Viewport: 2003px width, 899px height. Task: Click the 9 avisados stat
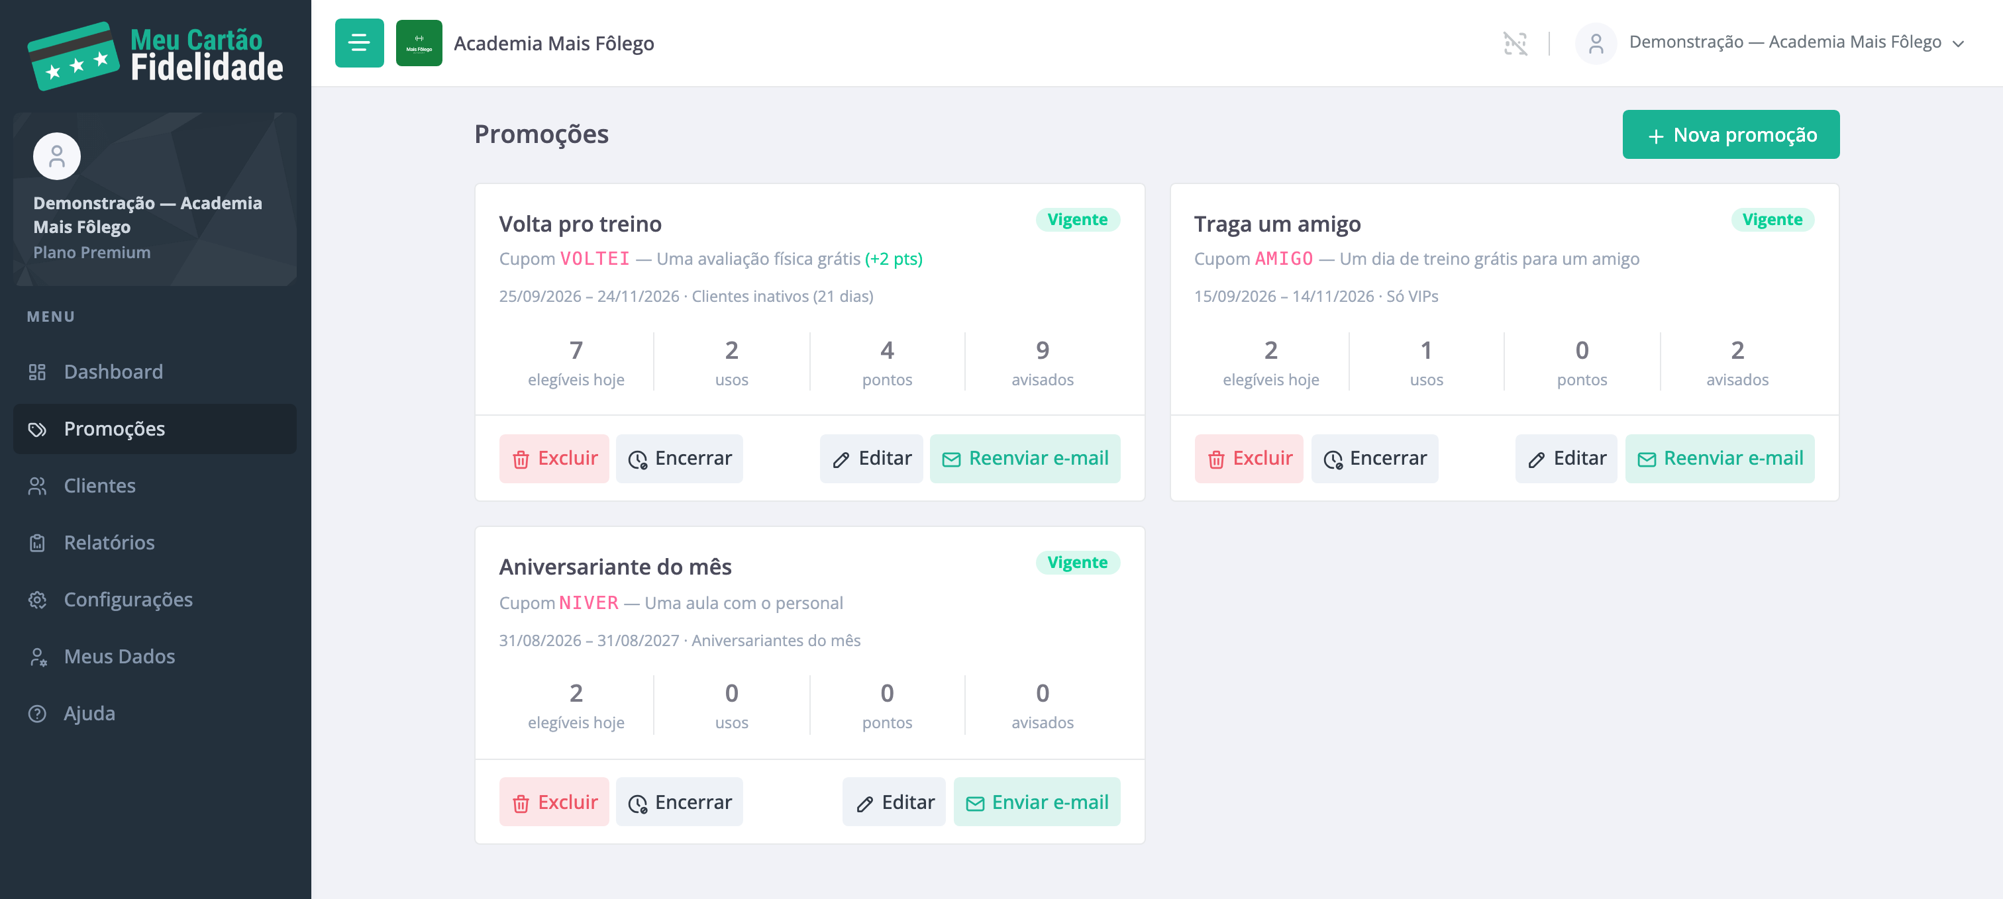tap(1042, 362)
